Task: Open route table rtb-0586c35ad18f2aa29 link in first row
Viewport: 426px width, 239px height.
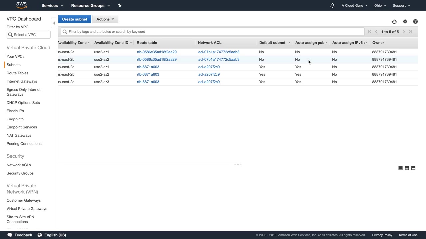Action: (157, 52)
